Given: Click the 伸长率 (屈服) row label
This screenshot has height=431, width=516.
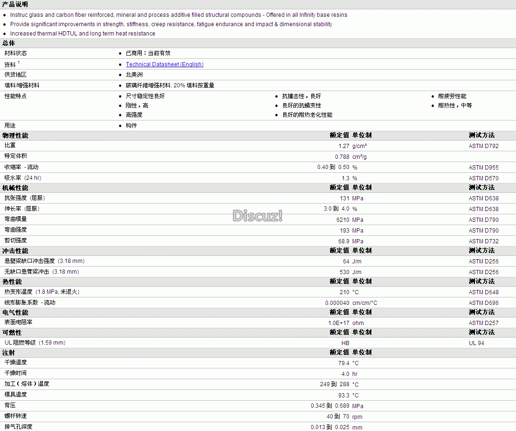Looking at the screenshot, I should pos(22,209).
